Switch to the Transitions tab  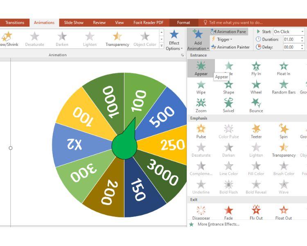(15, 23)
